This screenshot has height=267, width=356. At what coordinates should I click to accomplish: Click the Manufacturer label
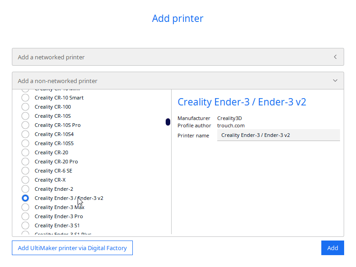(x=194, y=118)
